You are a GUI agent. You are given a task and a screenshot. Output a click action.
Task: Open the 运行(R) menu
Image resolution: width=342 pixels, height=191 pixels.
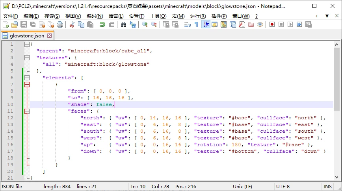(198, 16)
